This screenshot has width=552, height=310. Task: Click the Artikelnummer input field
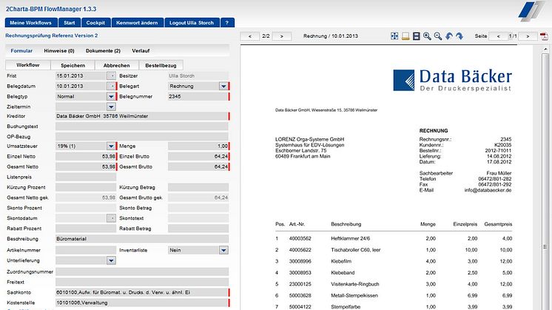point(86,250)
